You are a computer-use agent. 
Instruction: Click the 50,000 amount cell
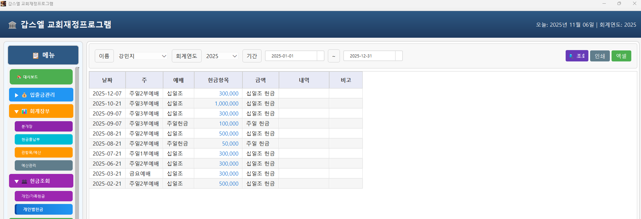(x=218, y=144)
